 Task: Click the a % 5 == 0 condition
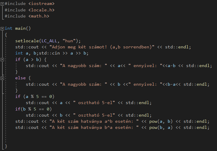tap(37, 96)
